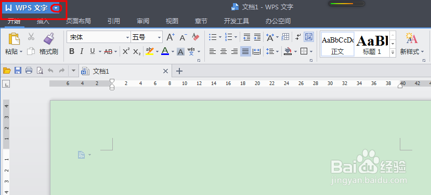Toggle strikethrough AB formatting
Image resolution: width=431 pixels, height=195 pixels.
click(108, 51)
